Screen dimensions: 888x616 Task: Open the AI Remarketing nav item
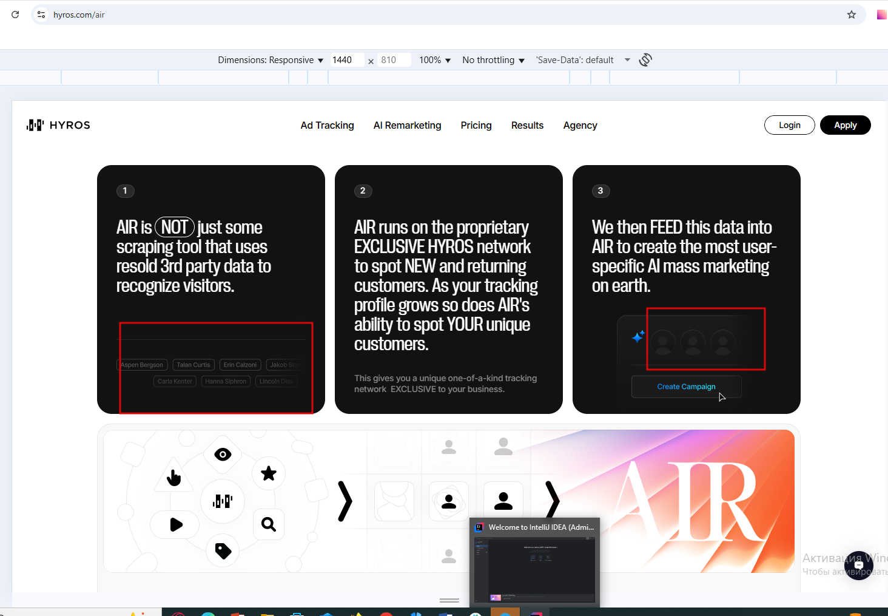pyautogui.click(x=408, y=125)
